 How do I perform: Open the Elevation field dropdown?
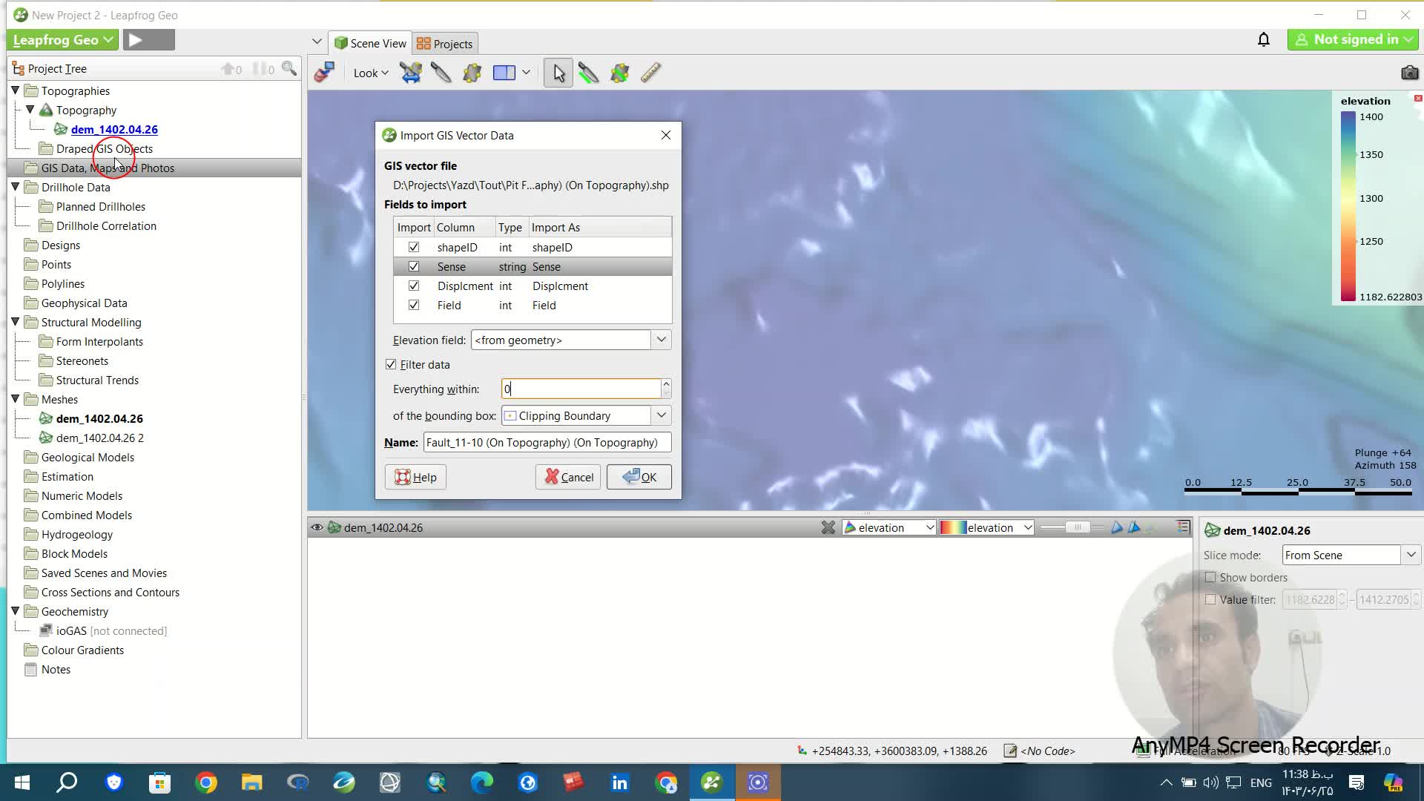[661, 340]
